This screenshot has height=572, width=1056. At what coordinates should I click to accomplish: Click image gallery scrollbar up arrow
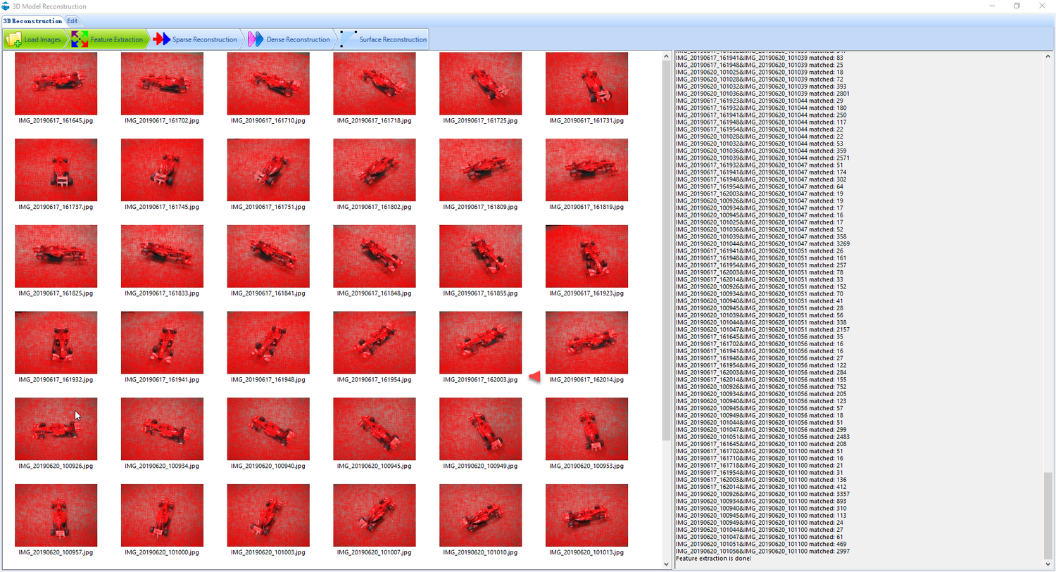[667, 56]
